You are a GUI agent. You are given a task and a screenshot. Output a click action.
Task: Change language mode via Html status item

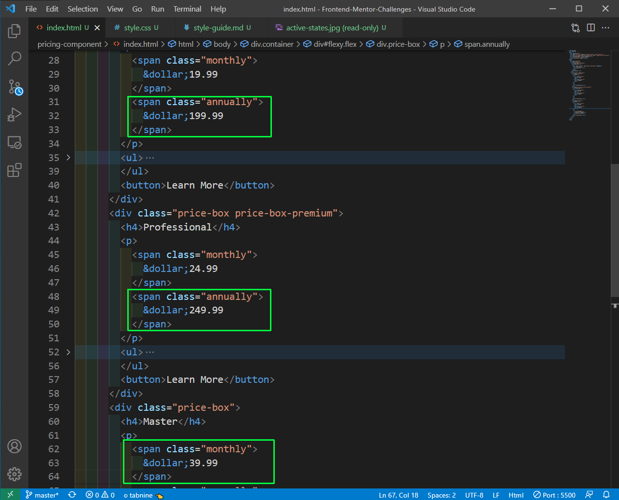coord(516,495)
